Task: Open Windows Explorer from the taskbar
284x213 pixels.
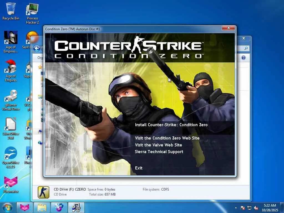Action: click(x=42, y=207)
